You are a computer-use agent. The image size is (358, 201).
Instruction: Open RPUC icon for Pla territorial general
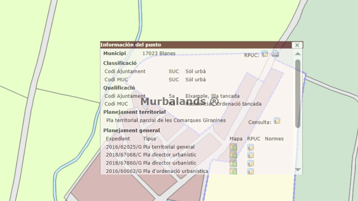pos(251,147)
